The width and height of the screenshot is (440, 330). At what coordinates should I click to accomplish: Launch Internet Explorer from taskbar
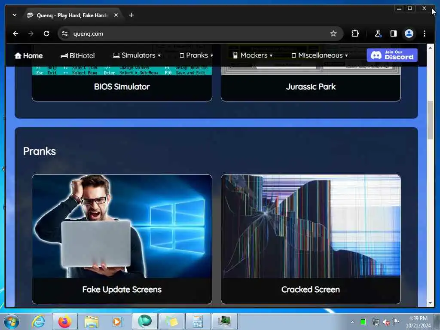38,321
